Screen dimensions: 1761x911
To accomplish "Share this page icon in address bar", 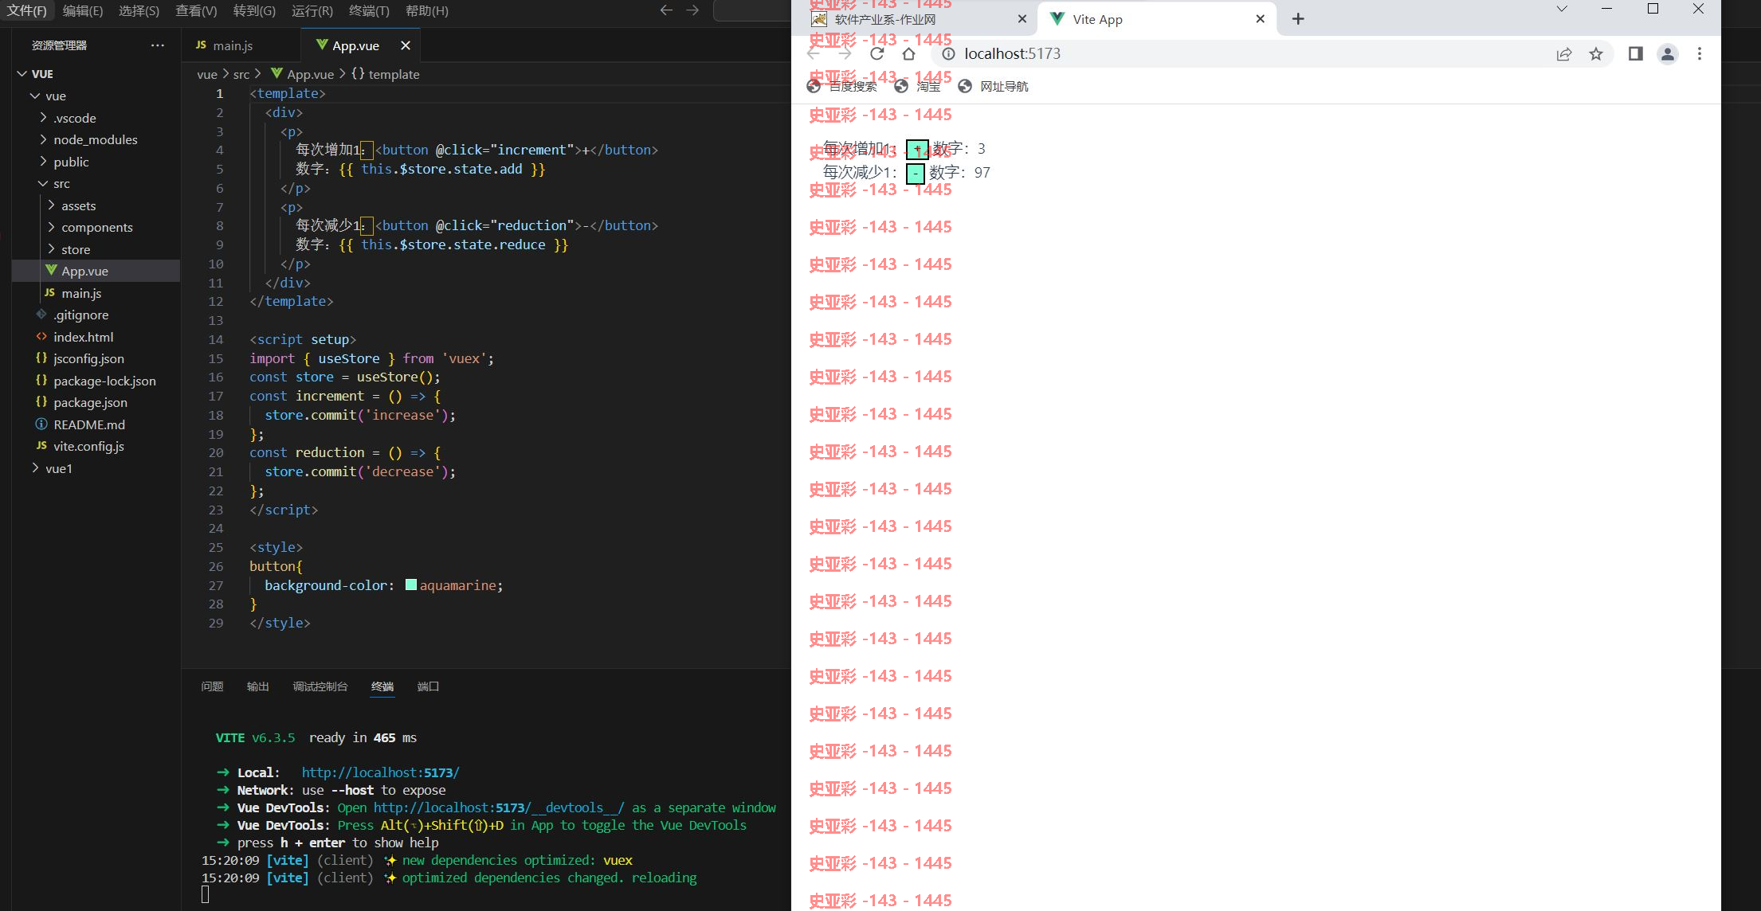I will point(1564,53).
